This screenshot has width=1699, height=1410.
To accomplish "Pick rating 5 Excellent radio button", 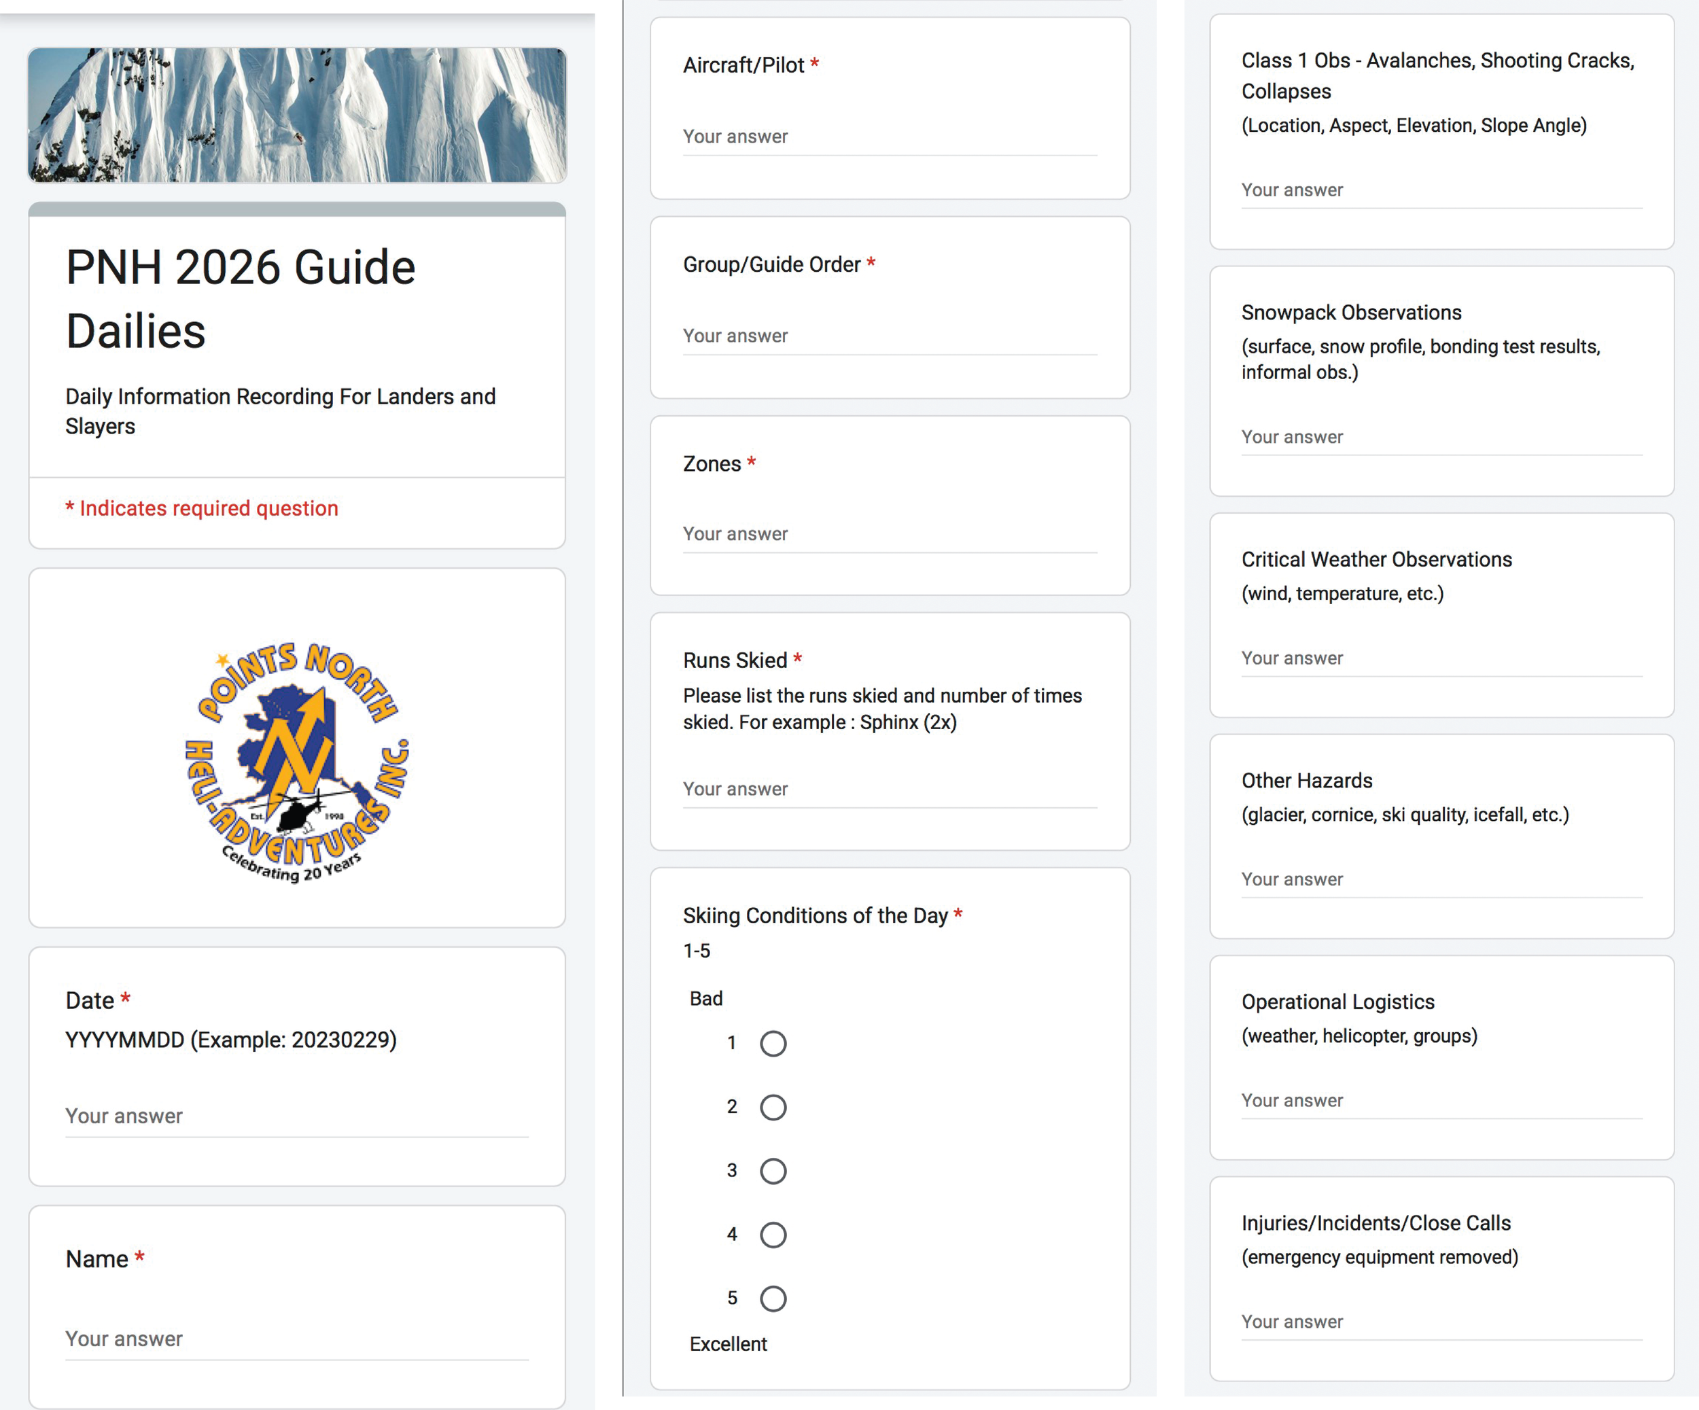I will click(x=773, y=1299).
